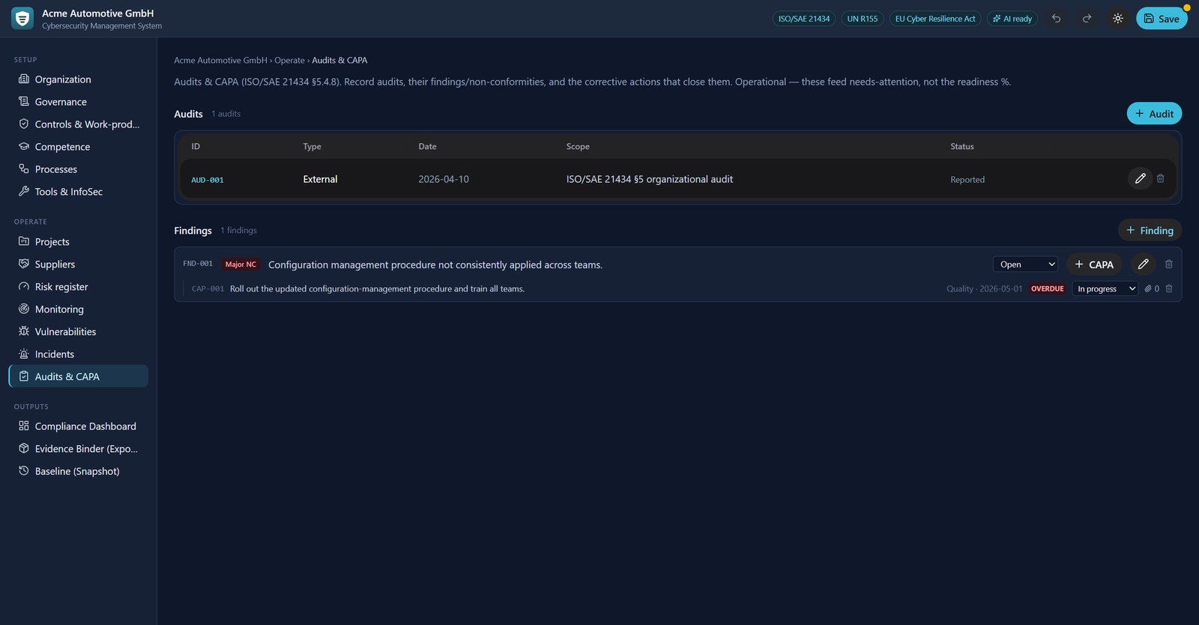Click the Baseline history icon
Image resolution: width=1199 pixels, height=625 pixels.
click(x=24, y=471)
